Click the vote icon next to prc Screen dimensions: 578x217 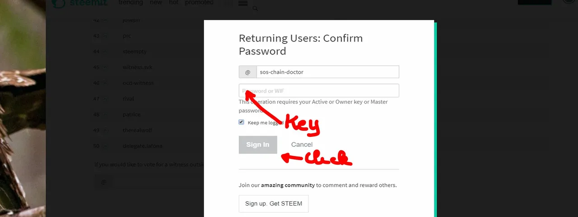click(105, 36)
